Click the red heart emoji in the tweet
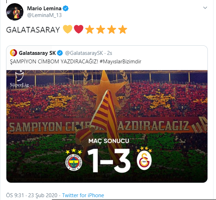This screenshot has height=200, width=216. pos(79,29)
